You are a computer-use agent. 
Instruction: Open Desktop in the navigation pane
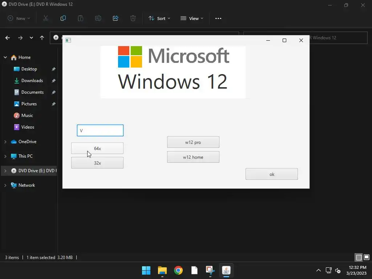(x=29, y=69)
